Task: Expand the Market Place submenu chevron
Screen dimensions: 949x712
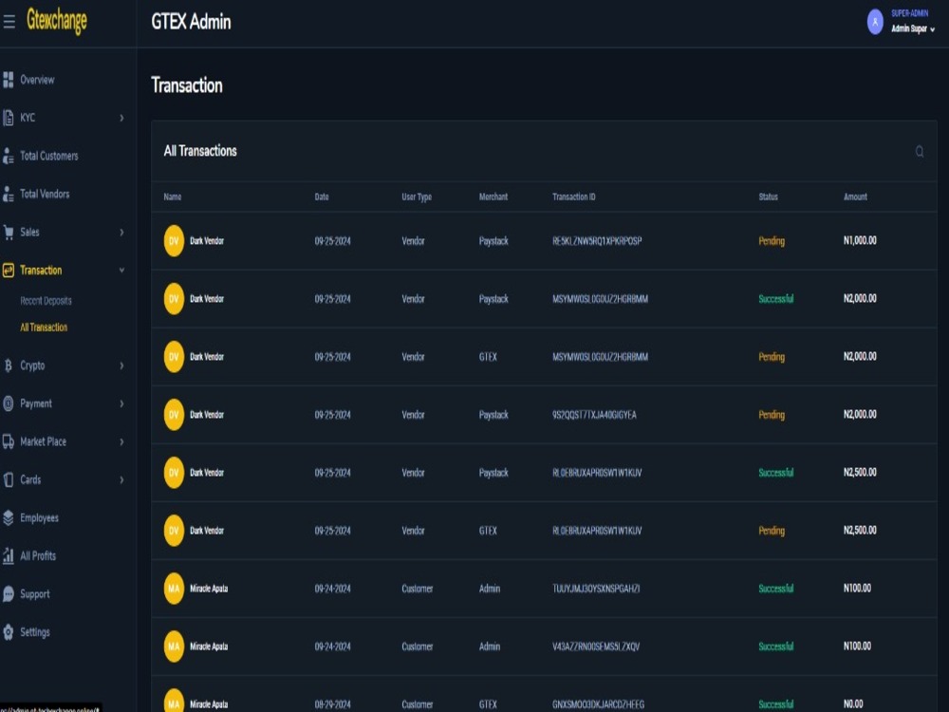Action: click(121, 441)
